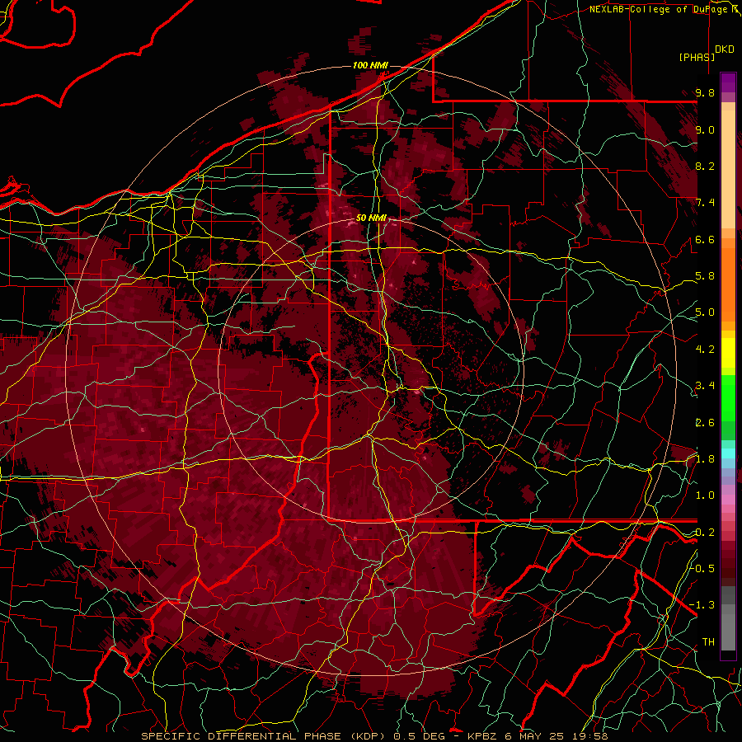The height and width of the screenshot is (742, 742).
Task: Click the 1.8 value on the color scale
Action: pyautogui.click(x=705, y=459)
